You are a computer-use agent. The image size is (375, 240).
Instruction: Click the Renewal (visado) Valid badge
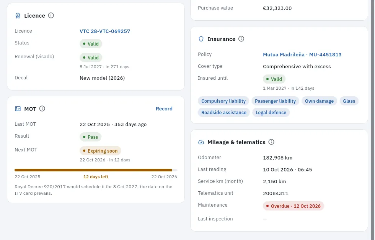tap(91, 58)
